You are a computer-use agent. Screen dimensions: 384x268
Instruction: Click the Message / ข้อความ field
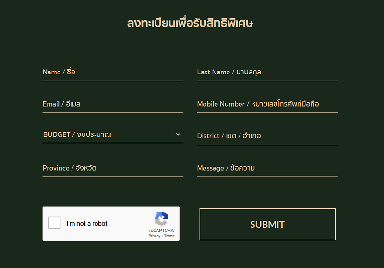click(x=267, y=168)
